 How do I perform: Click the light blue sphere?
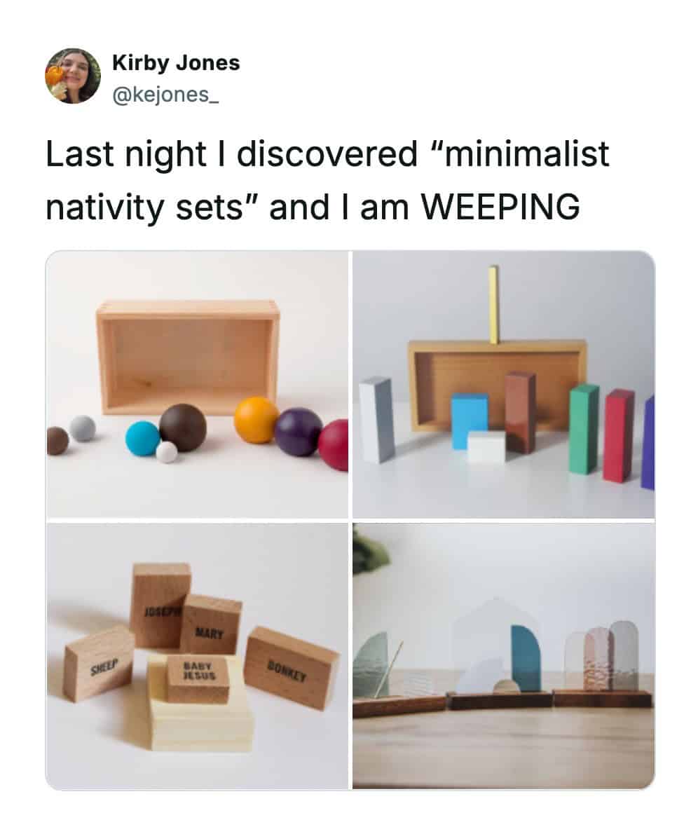pos(143,438)
